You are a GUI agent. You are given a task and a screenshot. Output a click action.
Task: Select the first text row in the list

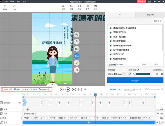[125, 28]
